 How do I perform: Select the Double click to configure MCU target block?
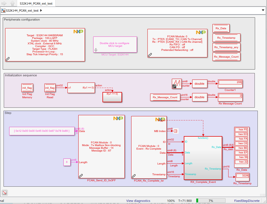[x=115, y=44]
